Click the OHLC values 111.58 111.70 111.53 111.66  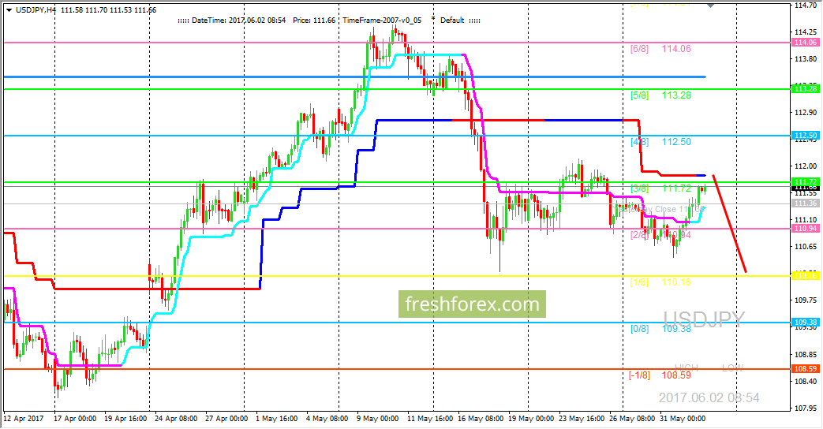click(108, 10)
